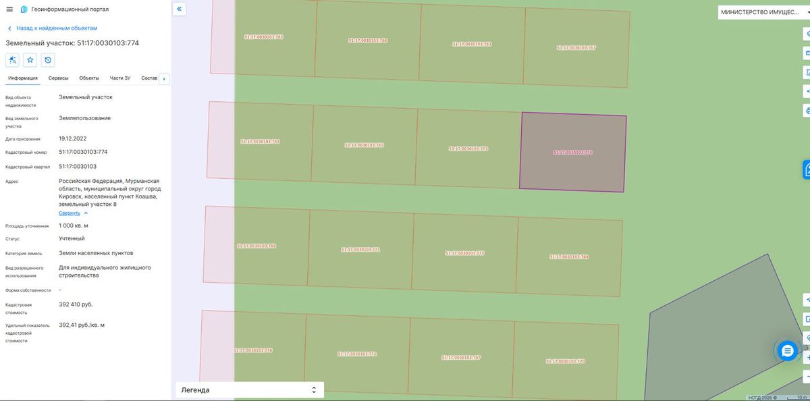Click the Геоинформационный портал logo icon
810x401 pixels.
click(24, 9)
